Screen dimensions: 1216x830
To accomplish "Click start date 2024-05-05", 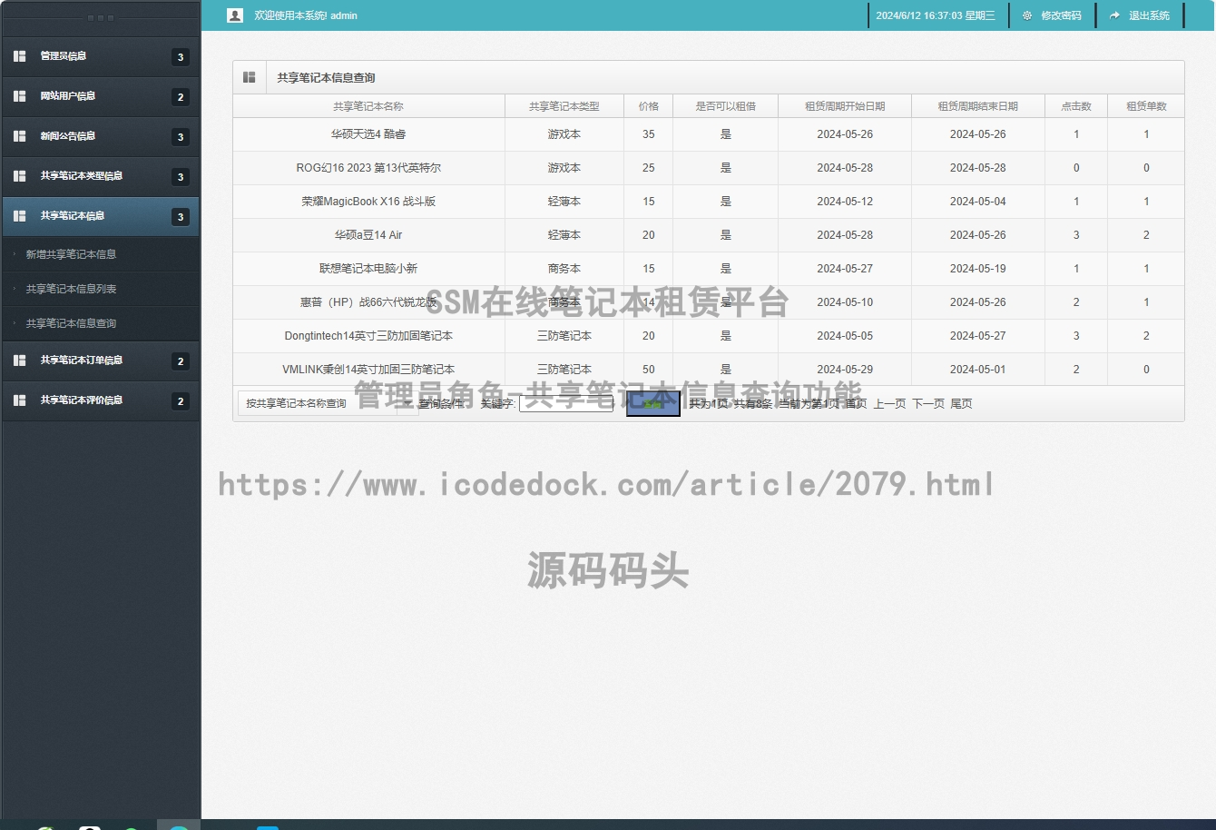I will [845, 336].
